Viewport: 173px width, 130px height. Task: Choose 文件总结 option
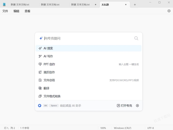(89, 80)
